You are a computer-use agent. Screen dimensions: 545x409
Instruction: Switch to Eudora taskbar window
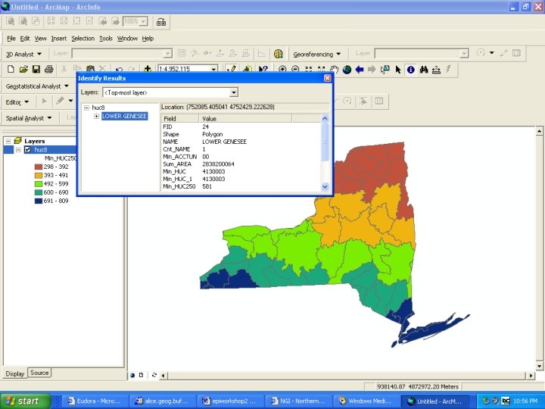point(94,401)
